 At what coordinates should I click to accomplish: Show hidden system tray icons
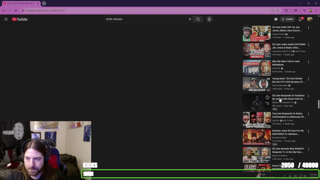pos(284,176)
